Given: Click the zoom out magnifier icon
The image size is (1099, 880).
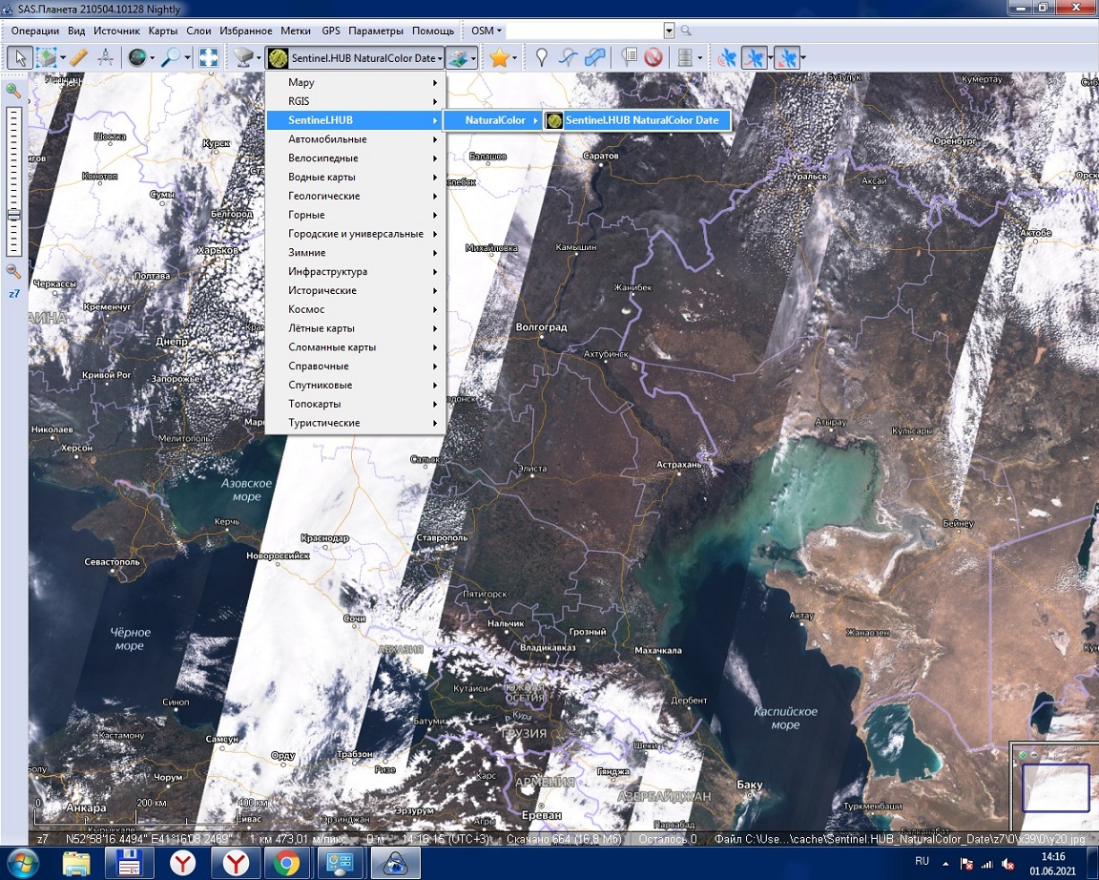Looking at the screenshot, I should [x=13, y=271].
